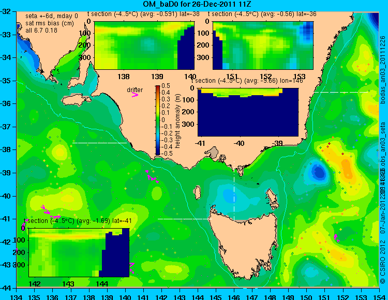Click the 0.3 tick on the colorbar
The image size is (388, 300).
tap(166, 99)
